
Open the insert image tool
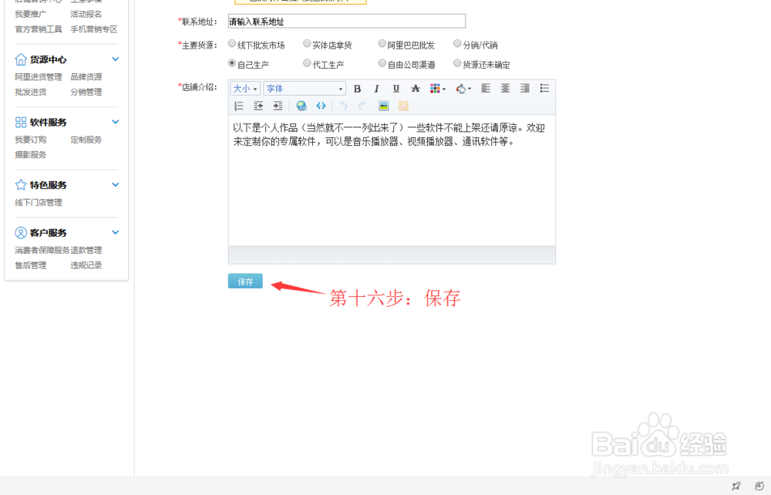[x=383, y=104]
